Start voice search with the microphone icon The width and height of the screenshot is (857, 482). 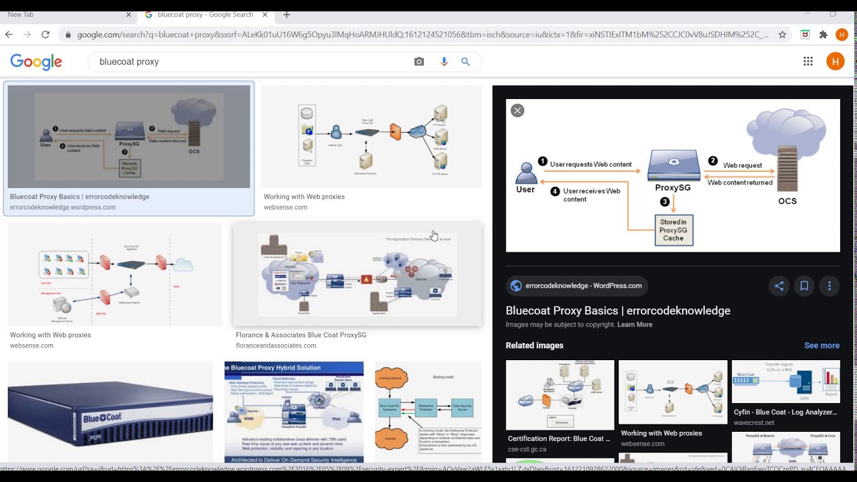click(x=443, y=62)
